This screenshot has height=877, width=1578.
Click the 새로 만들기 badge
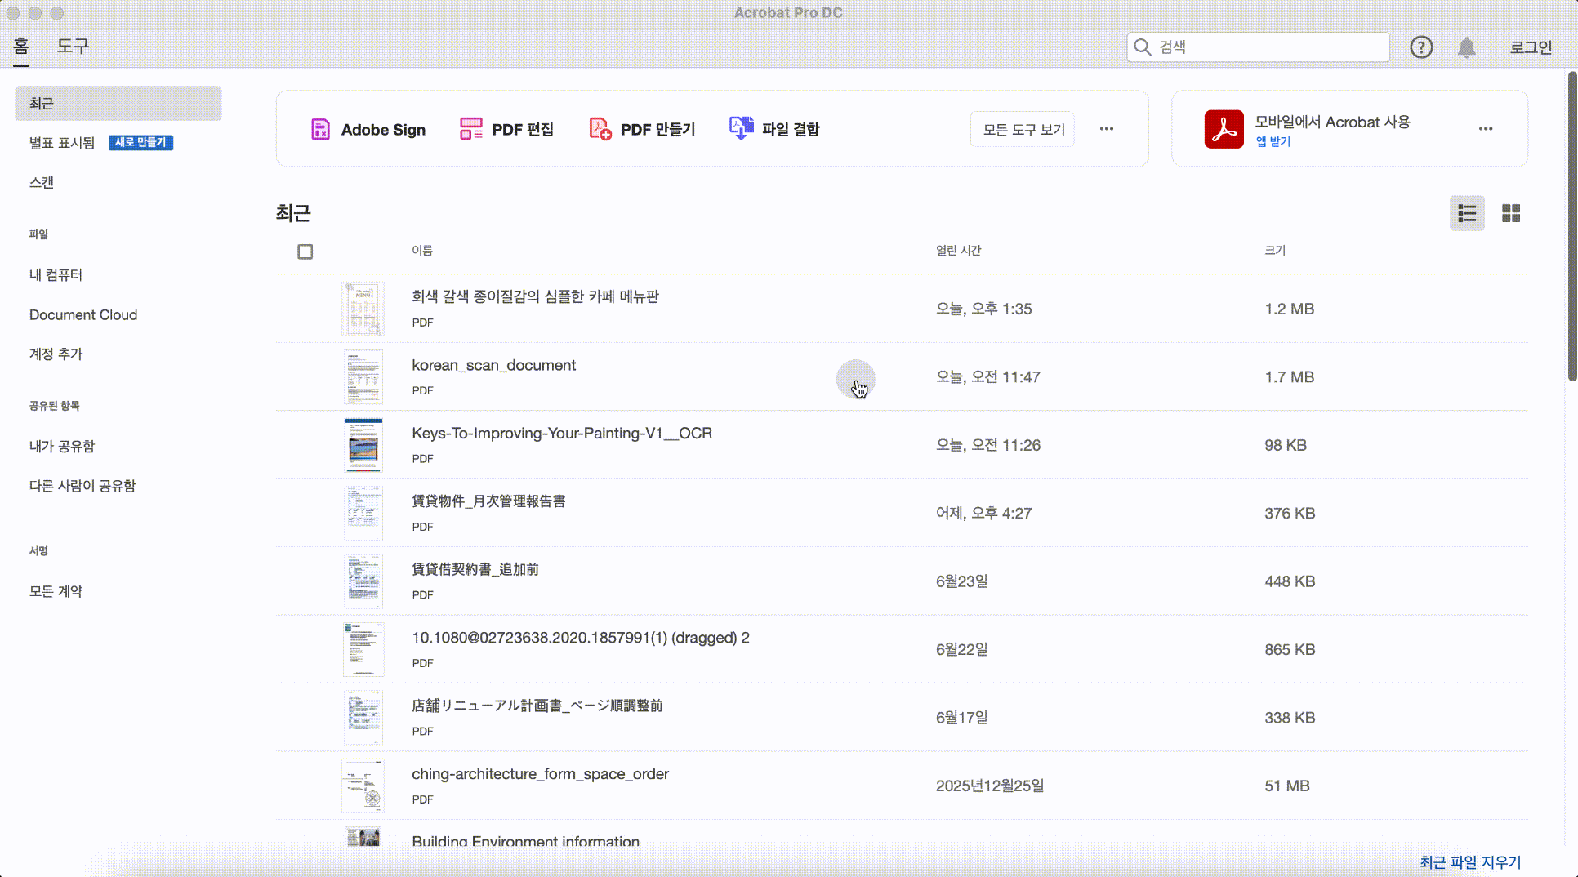pos(140,143)
